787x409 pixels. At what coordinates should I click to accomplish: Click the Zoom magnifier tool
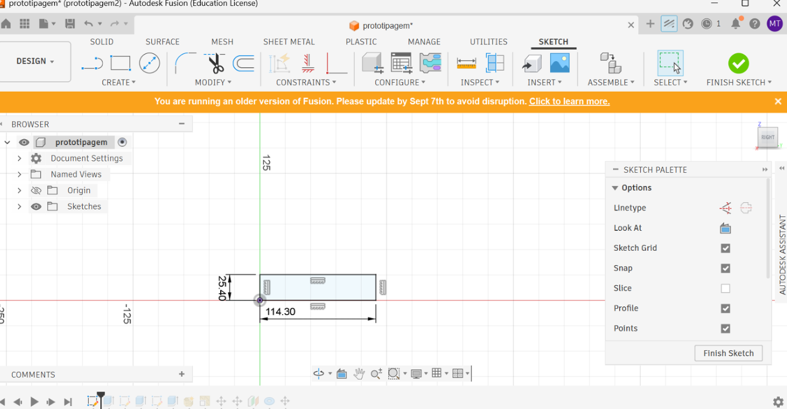376,374
